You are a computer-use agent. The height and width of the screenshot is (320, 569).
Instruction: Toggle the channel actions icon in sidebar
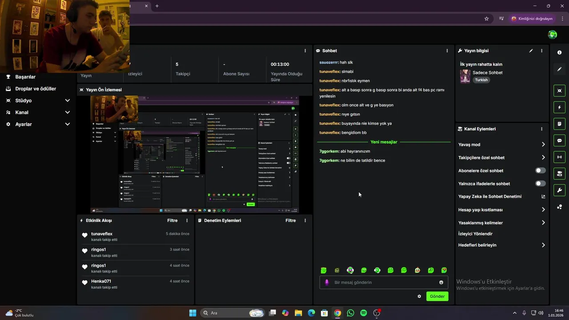(x=559, y=173)
